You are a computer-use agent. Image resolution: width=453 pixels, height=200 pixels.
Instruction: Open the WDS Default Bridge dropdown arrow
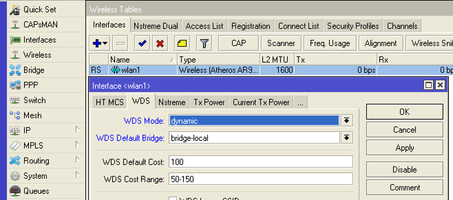347,138
